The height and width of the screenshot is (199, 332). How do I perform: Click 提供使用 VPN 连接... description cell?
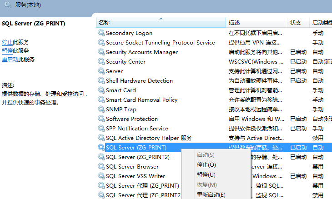pyautogui.click(x=255, y=43)
